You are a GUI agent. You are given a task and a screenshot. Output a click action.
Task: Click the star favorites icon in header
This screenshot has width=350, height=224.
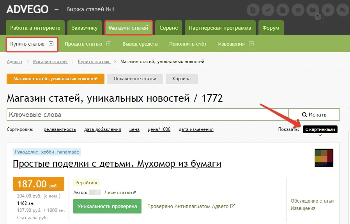(x=328, y=10)
